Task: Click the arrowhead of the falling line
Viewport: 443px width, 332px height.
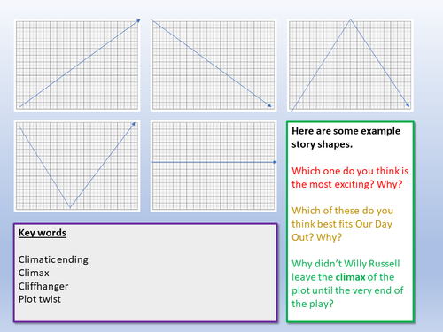Action: coord(269,105)
